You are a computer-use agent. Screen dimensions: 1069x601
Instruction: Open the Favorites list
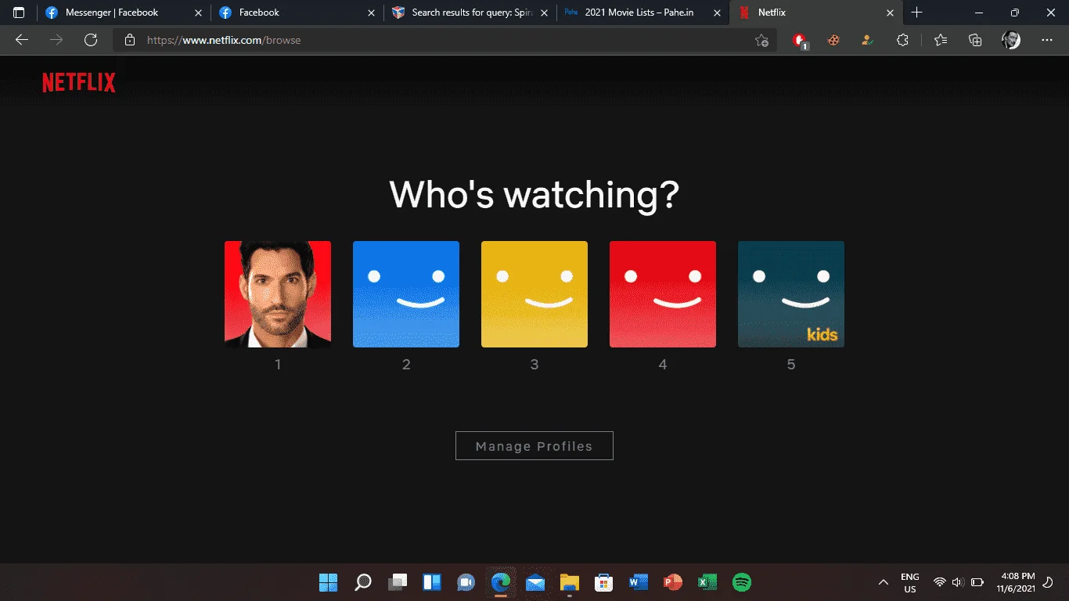[941, 40]
